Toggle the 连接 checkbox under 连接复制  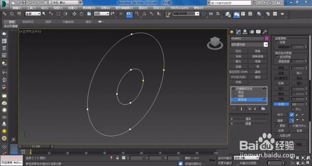[x=277, y=42]
